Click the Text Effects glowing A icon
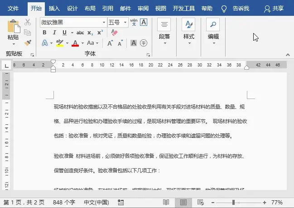294x208 pixels. click(45, 43)
